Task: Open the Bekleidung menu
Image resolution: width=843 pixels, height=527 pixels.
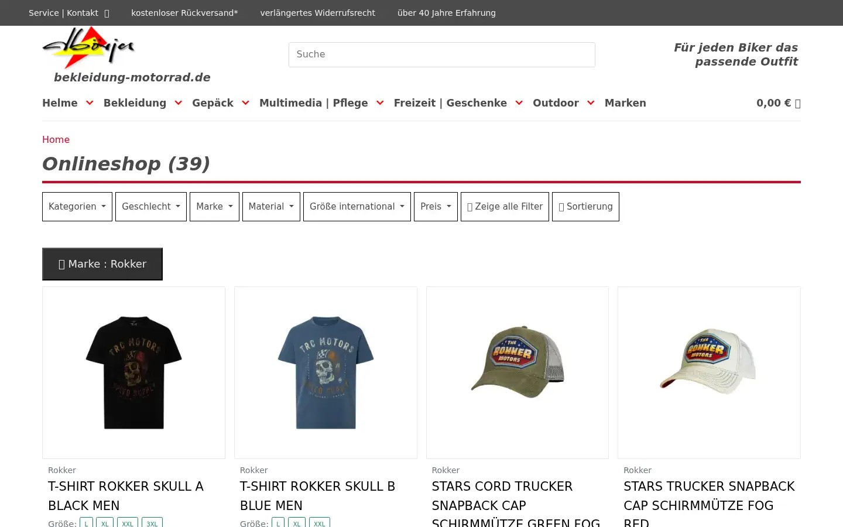Action: click(135, 103)
